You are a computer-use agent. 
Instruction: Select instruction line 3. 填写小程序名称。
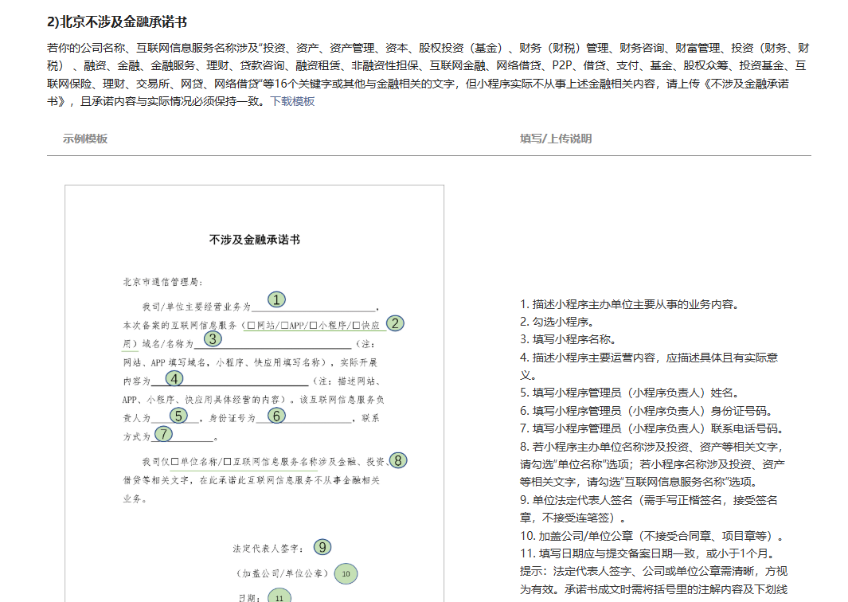coord(569,340)
